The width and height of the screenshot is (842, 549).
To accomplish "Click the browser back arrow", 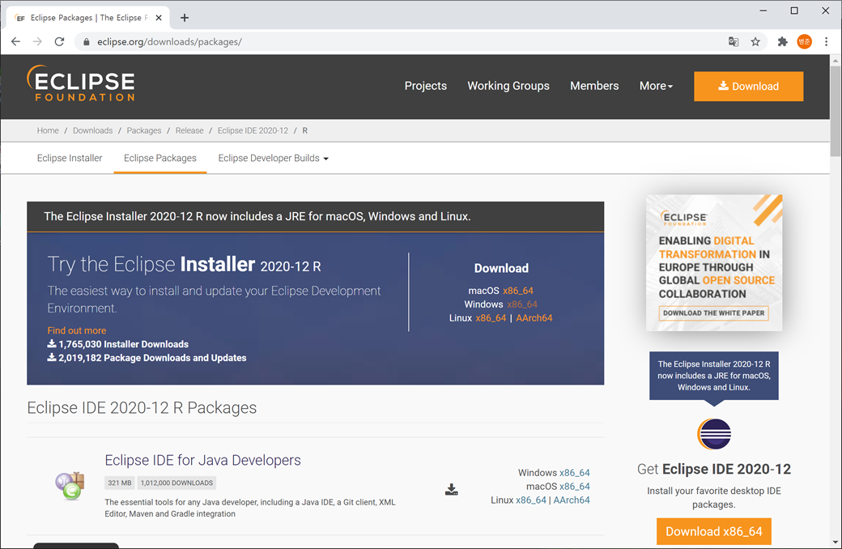I will [15, 41].
